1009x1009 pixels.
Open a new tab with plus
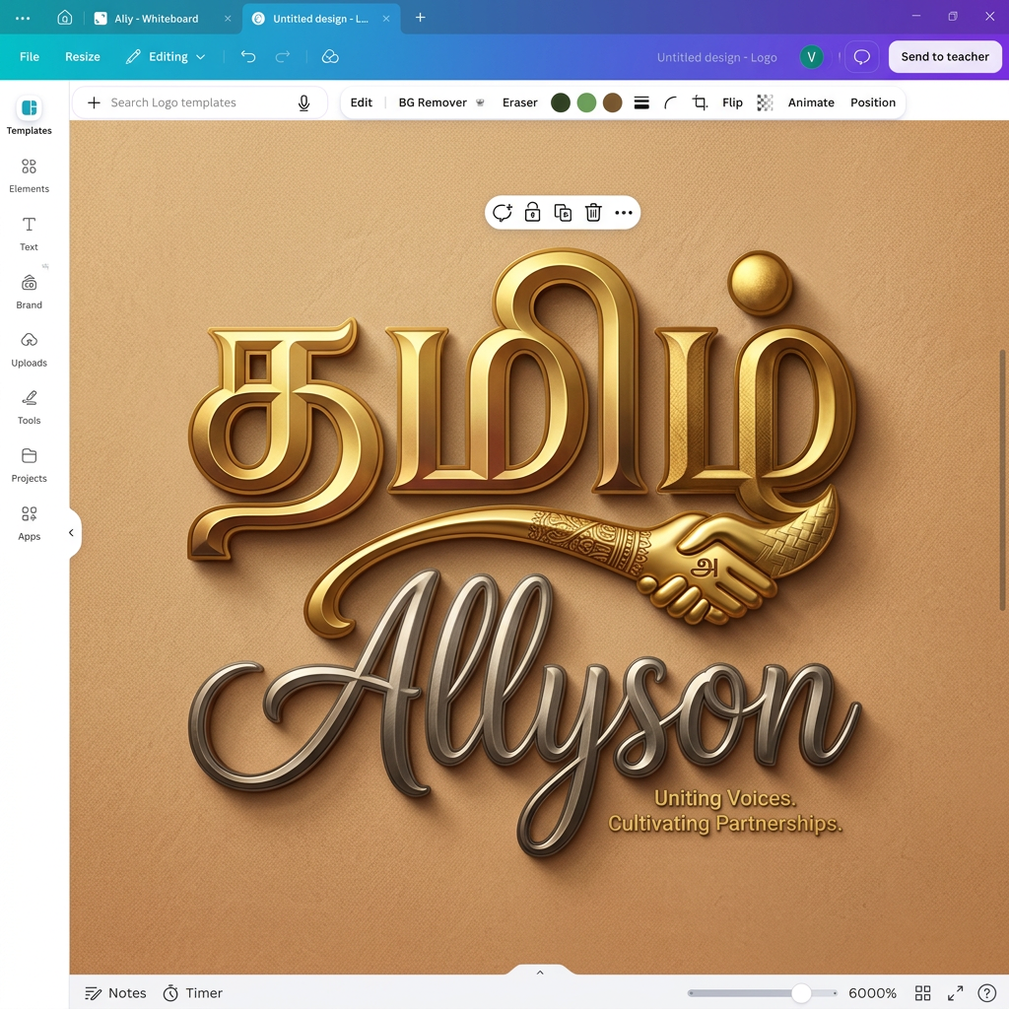coord(420,18)
